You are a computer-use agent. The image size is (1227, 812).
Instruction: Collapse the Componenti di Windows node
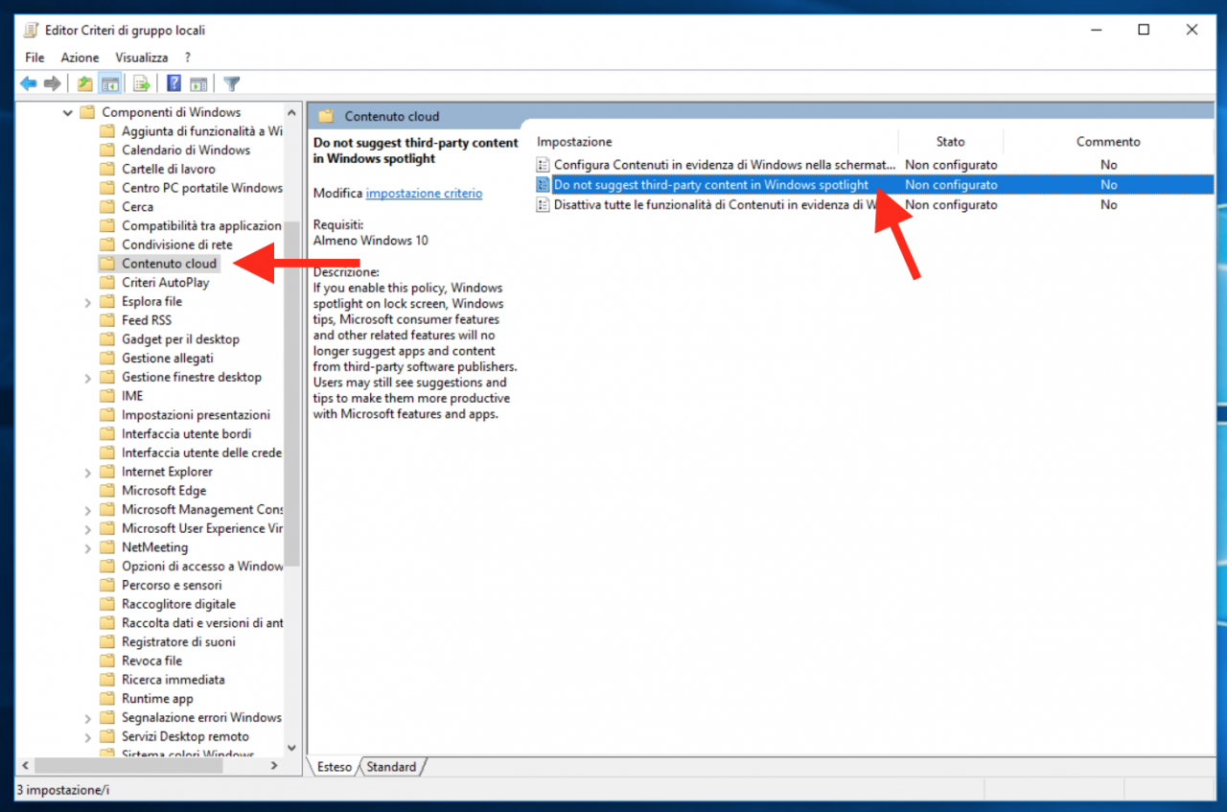(x=68, y=112)
